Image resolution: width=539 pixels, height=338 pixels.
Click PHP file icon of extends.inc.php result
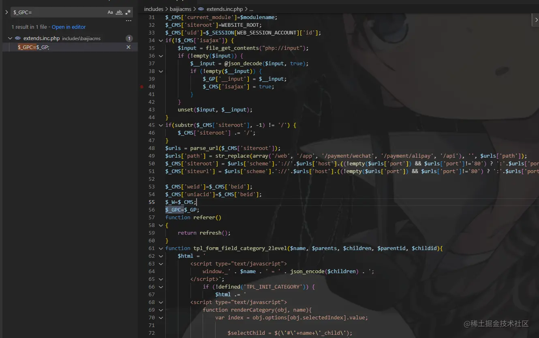pos(18,39)
